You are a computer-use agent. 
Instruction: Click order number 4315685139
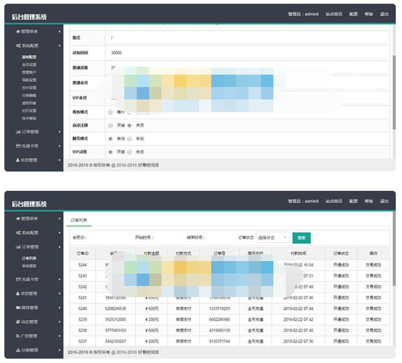pyautogui.click(x=219, y=331)
